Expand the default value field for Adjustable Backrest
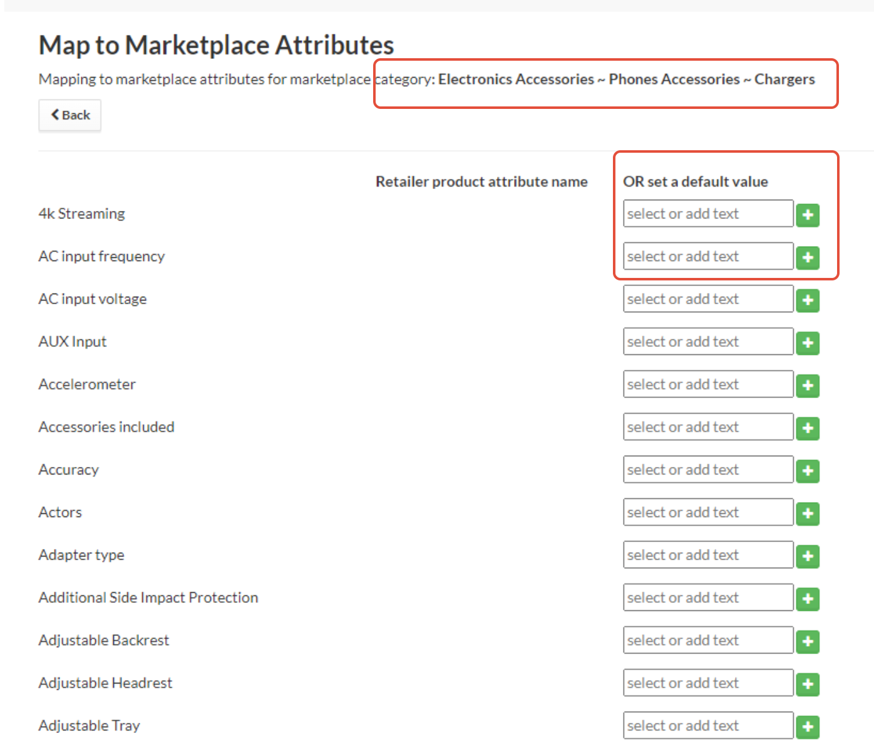This screenshot has width=874, height=753. 707,640
